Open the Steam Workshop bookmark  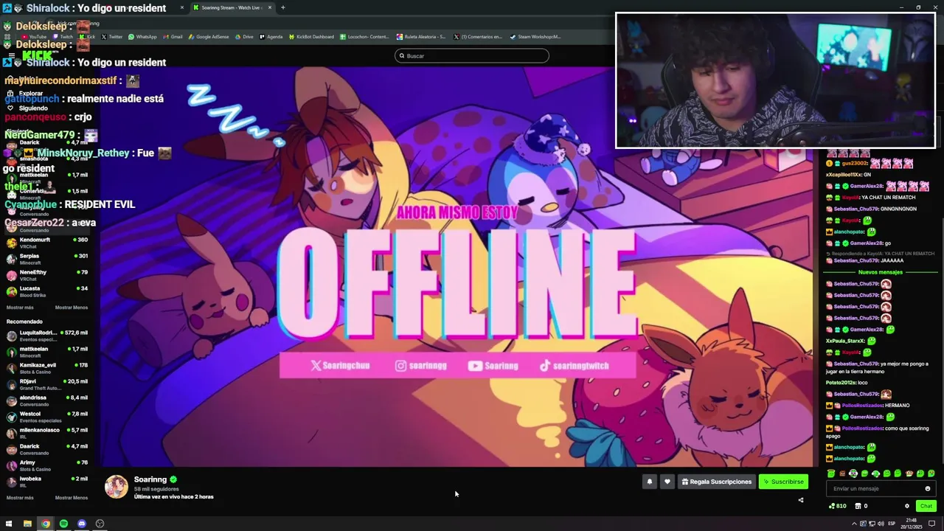[x=535, y=36]
